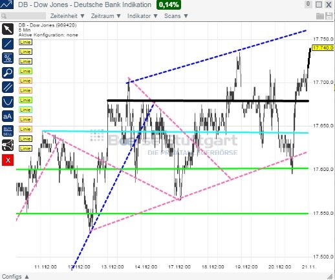This screenshot has height=280, width=335.
Task: Click the first Linie label with dark border
Action: [25, 42]
